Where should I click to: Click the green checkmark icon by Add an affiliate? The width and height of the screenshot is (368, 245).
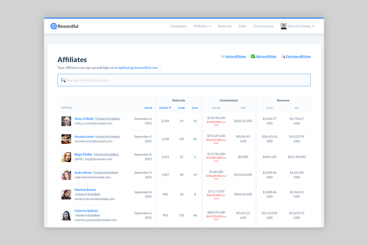pyautogui.click(x=253, y=56)
